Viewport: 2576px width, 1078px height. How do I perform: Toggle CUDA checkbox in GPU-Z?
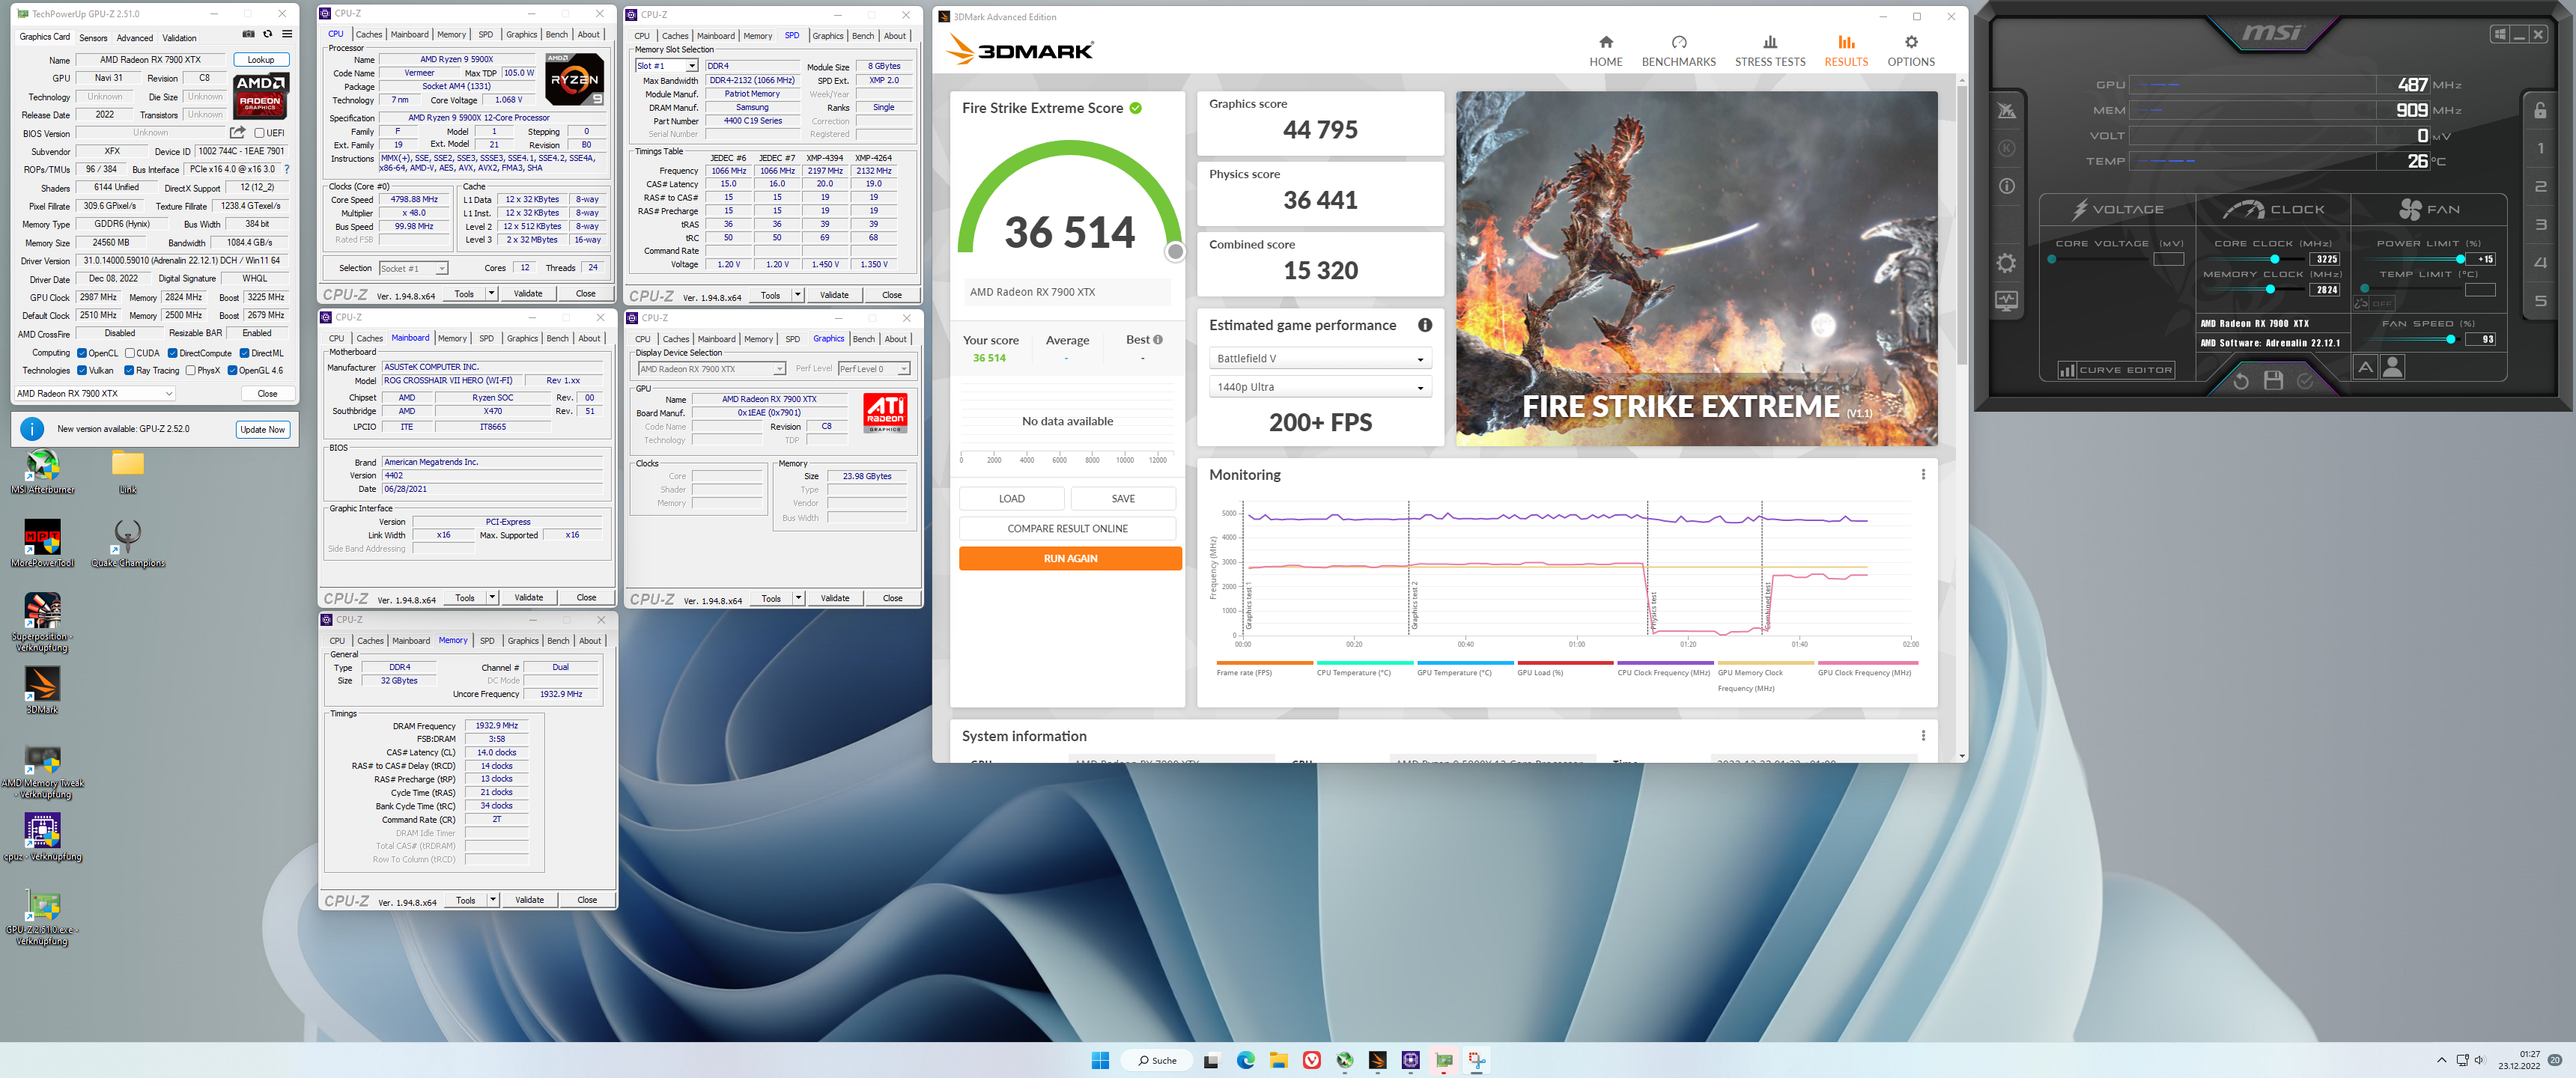[130, 353]
